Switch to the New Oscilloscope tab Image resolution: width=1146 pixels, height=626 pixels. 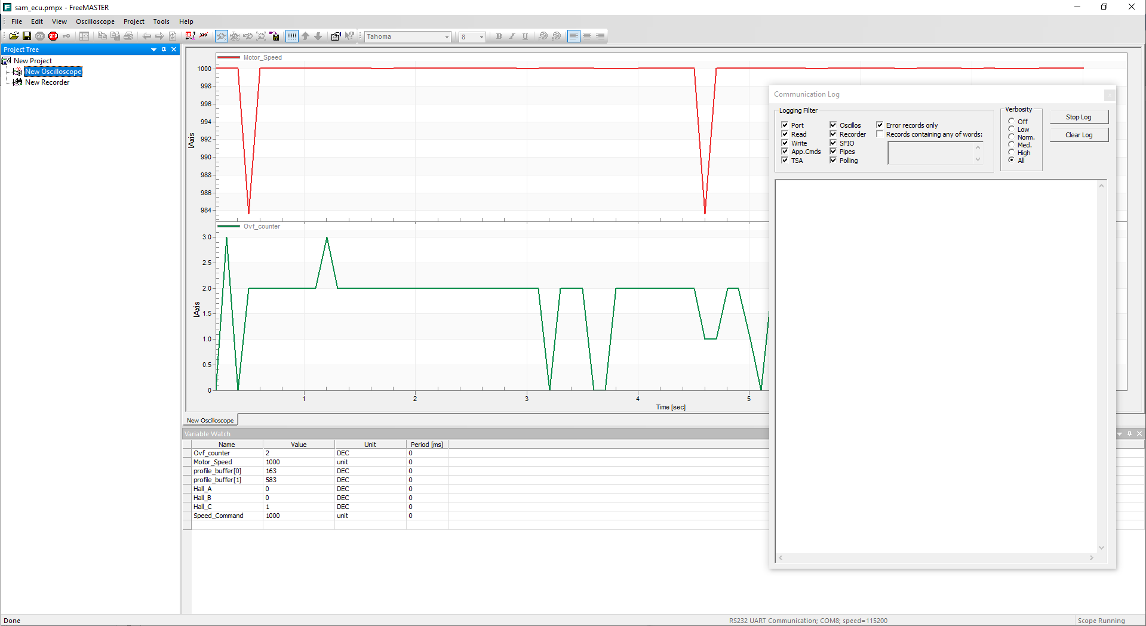click(210, 420)
